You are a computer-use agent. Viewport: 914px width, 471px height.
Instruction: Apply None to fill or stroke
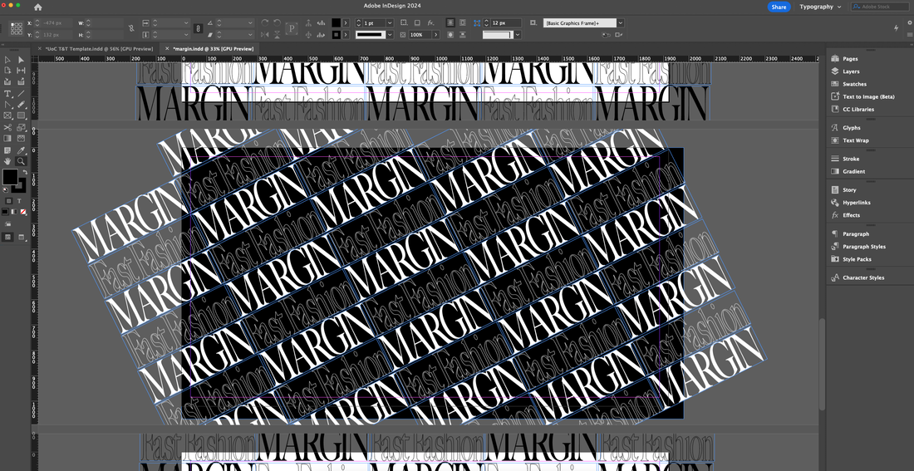tap(22, 211)
